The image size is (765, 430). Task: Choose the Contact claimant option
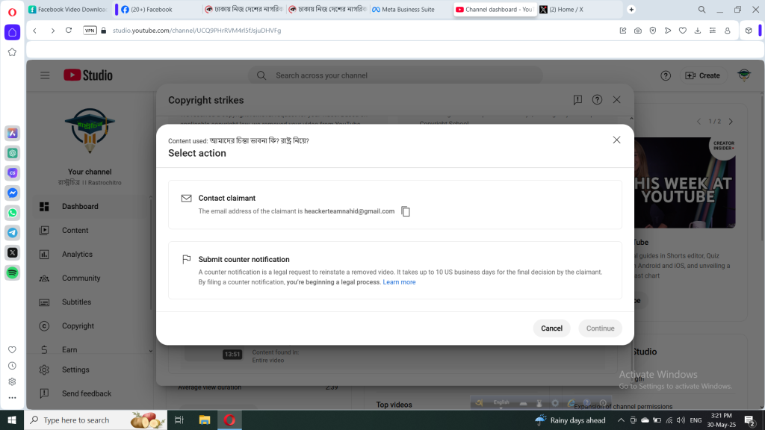(x=394, y=205)
